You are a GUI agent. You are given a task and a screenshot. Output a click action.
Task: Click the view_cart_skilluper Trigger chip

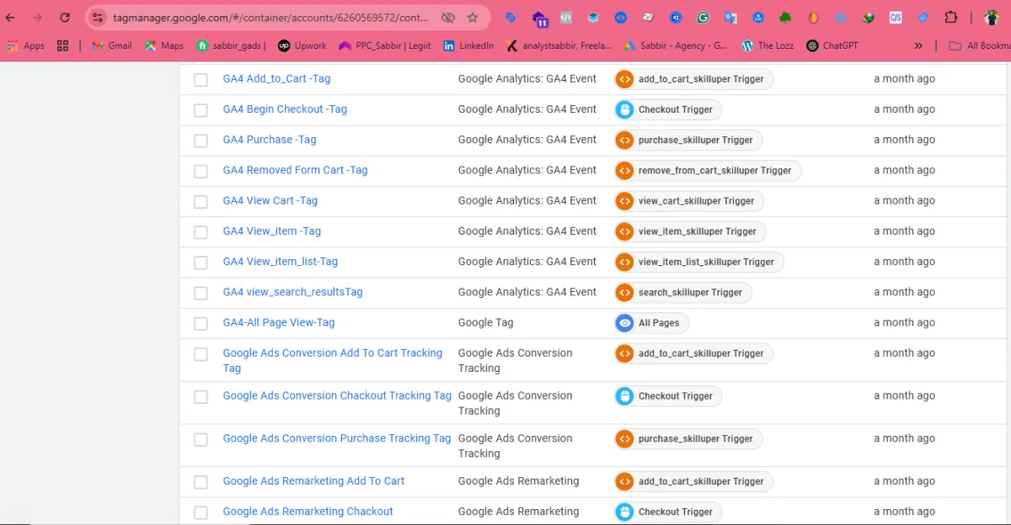coord(689,201)
